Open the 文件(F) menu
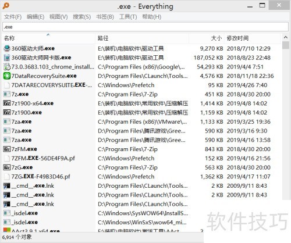Screen dimensions: 291x243 (x=13, y=17)
